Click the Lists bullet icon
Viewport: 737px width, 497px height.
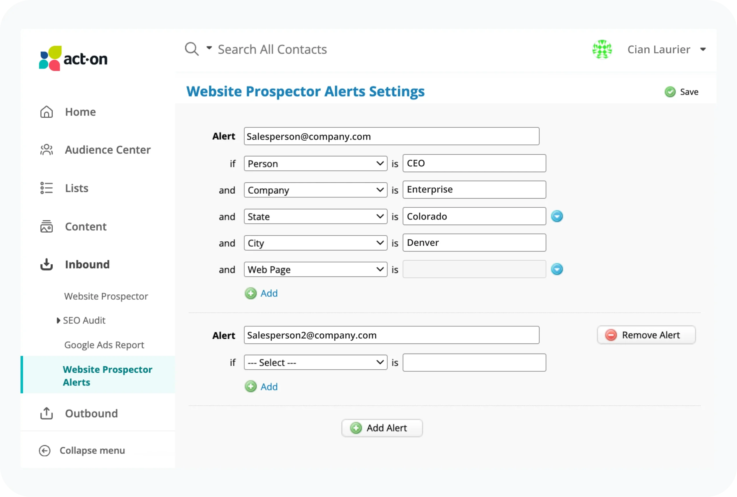click(47, 188)
